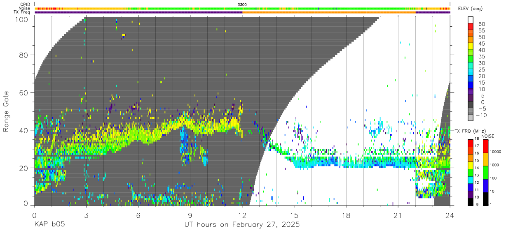Click the 6 hour tick on time axis
Screen dimensions: 506x233
[x=138, y=215]
